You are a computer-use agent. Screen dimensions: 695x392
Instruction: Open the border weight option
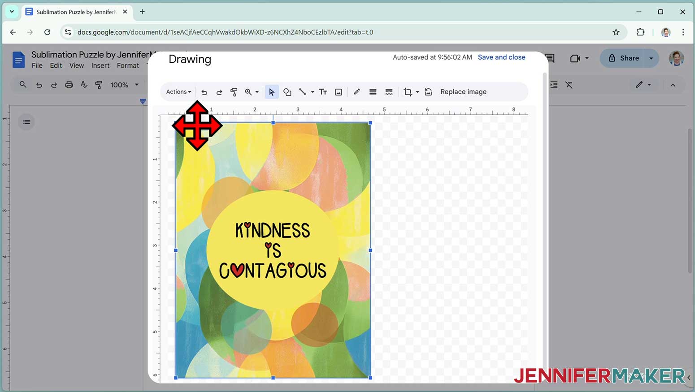pyautogui.click(x=373, y=92)
